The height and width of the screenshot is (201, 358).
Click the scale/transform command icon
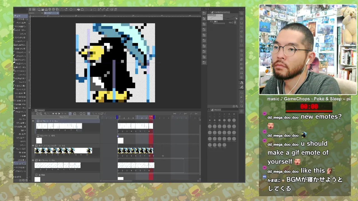tap(82, 9)
